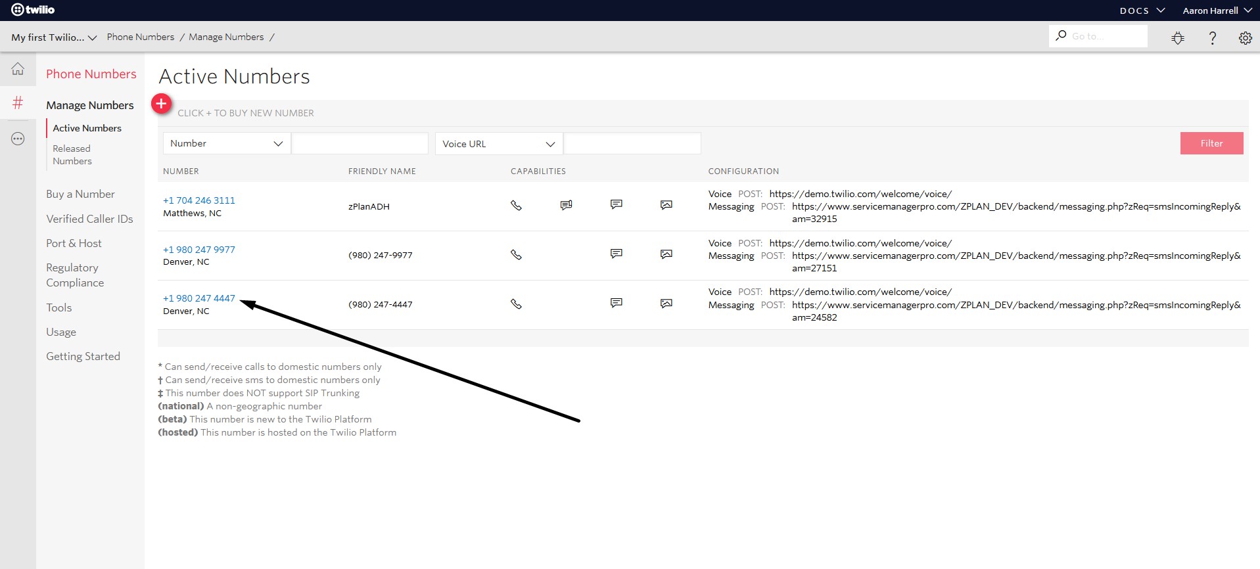Expand the Voice URL filter dropdown

click(x=498, y=144)
